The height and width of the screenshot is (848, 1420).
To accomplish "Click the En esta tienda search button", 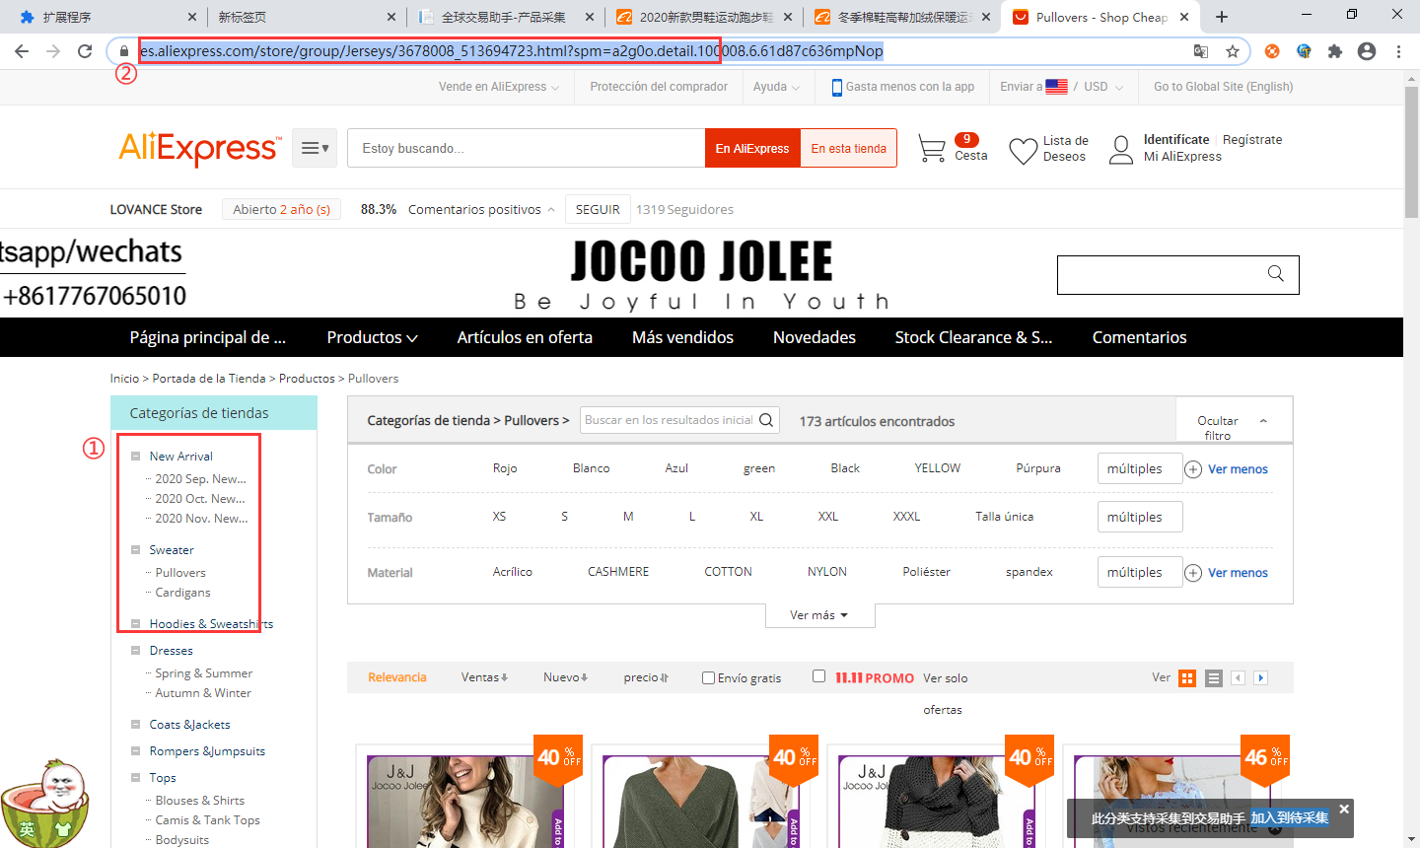I will point(848,148).
